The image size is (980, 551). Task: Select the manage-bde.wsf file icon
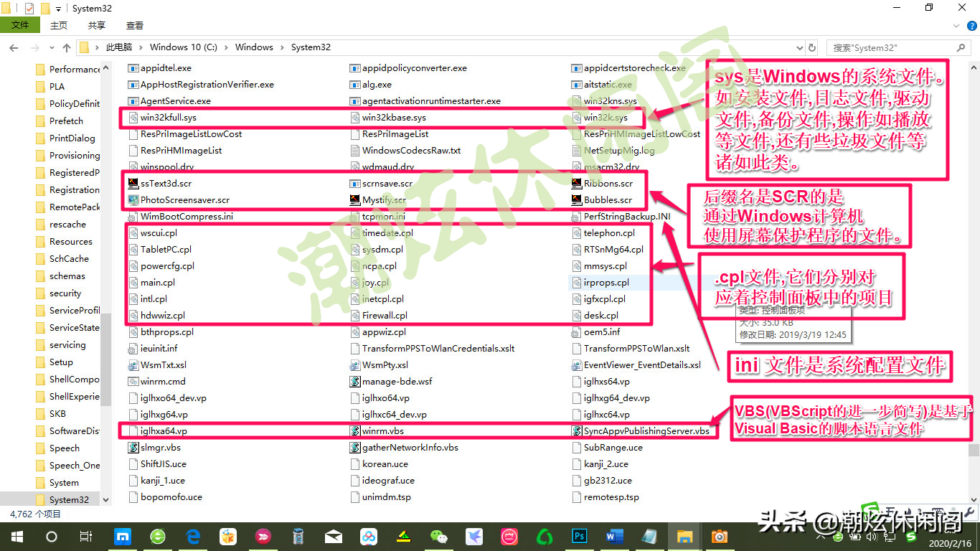pos(354,382)
